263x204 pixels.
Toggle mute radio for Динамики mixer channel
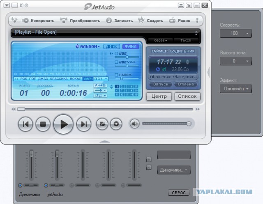click(x=20, y=186)
